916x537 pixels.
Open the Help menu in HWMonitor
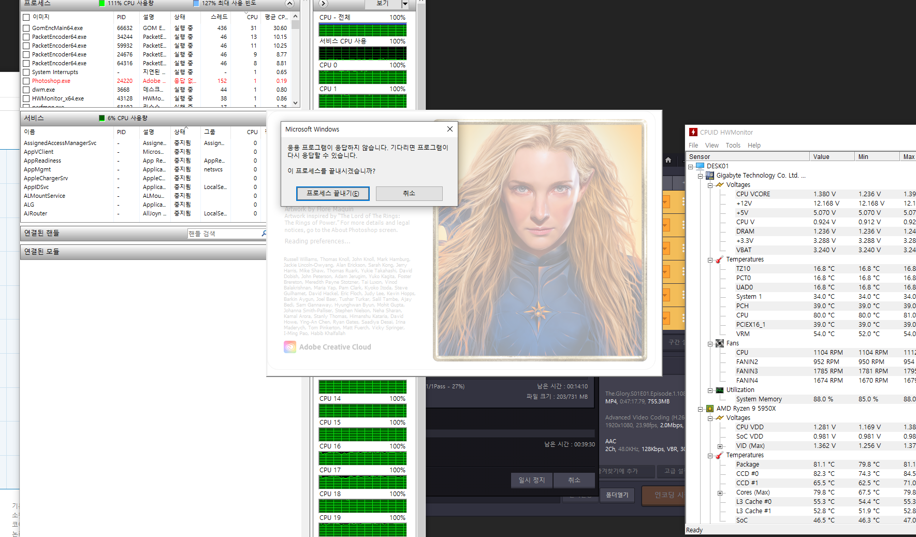(754, 146)
